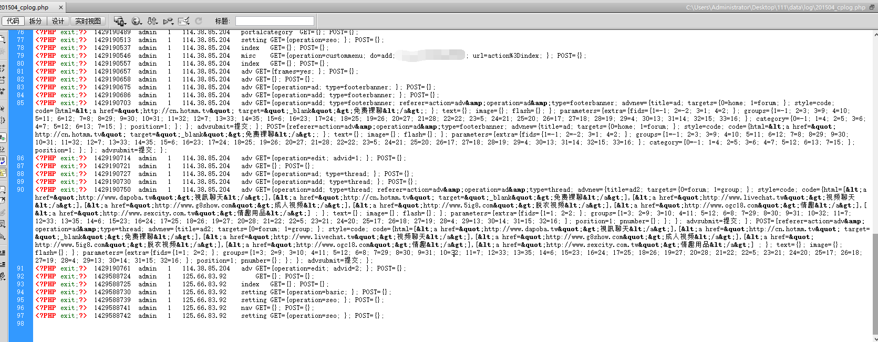Click line number 98 in the gutter
This screenshot has height=342, width=878.
click(x=20, y=324)
